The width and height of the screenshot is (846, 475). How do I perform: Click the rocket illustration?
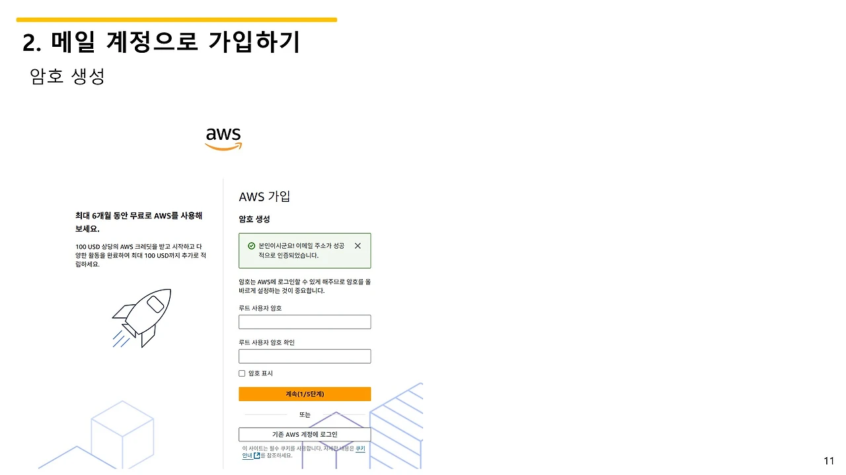(141, 318)
